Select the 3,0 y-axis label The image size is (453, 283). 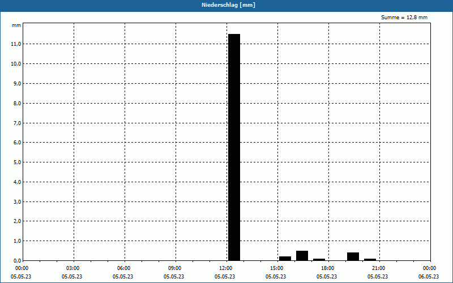click(x=17, y=201)
